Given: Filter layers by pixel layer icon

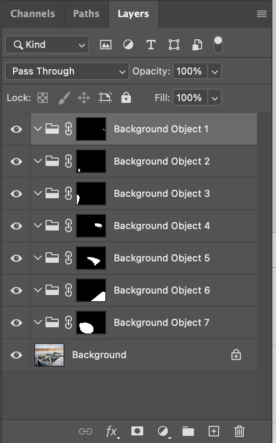Looking at the screenshot, I should [106, 45].
